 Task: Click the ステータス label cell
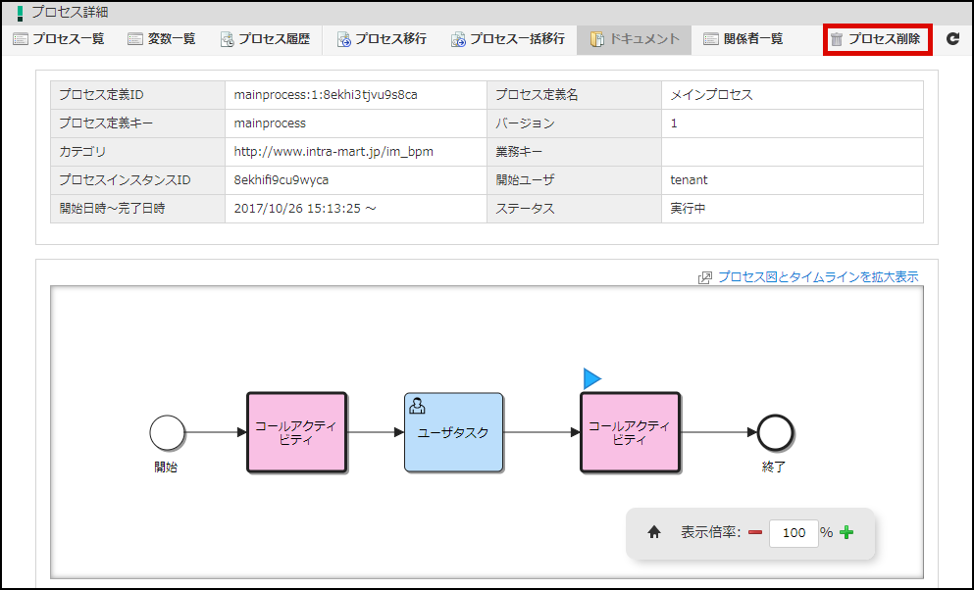tap(574, 209)
